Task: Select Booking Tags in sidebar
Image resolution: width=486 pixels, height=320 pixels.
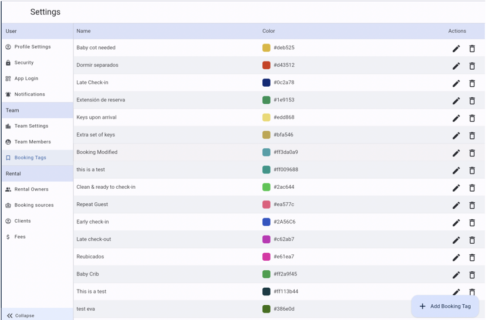Action: coord(38,158)
